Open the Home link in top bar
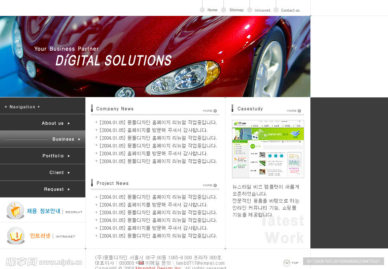 pos(212,10)
